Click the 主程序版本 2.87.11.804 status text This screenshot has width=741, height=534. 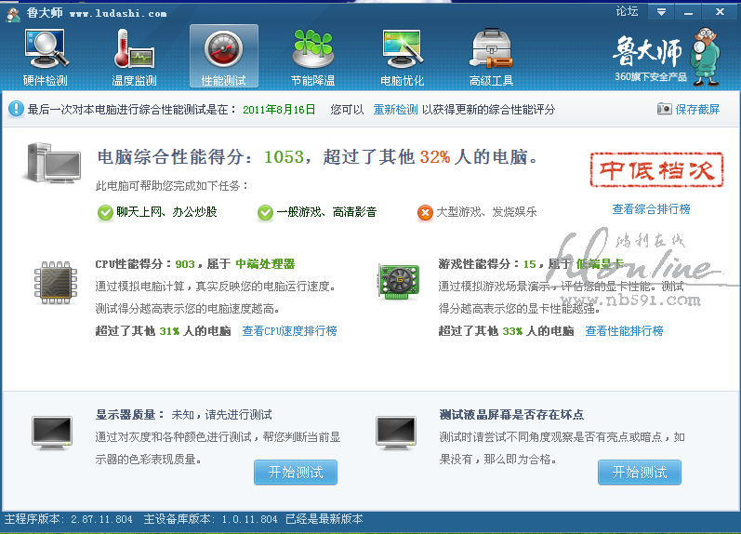click(x=69, y=519)
